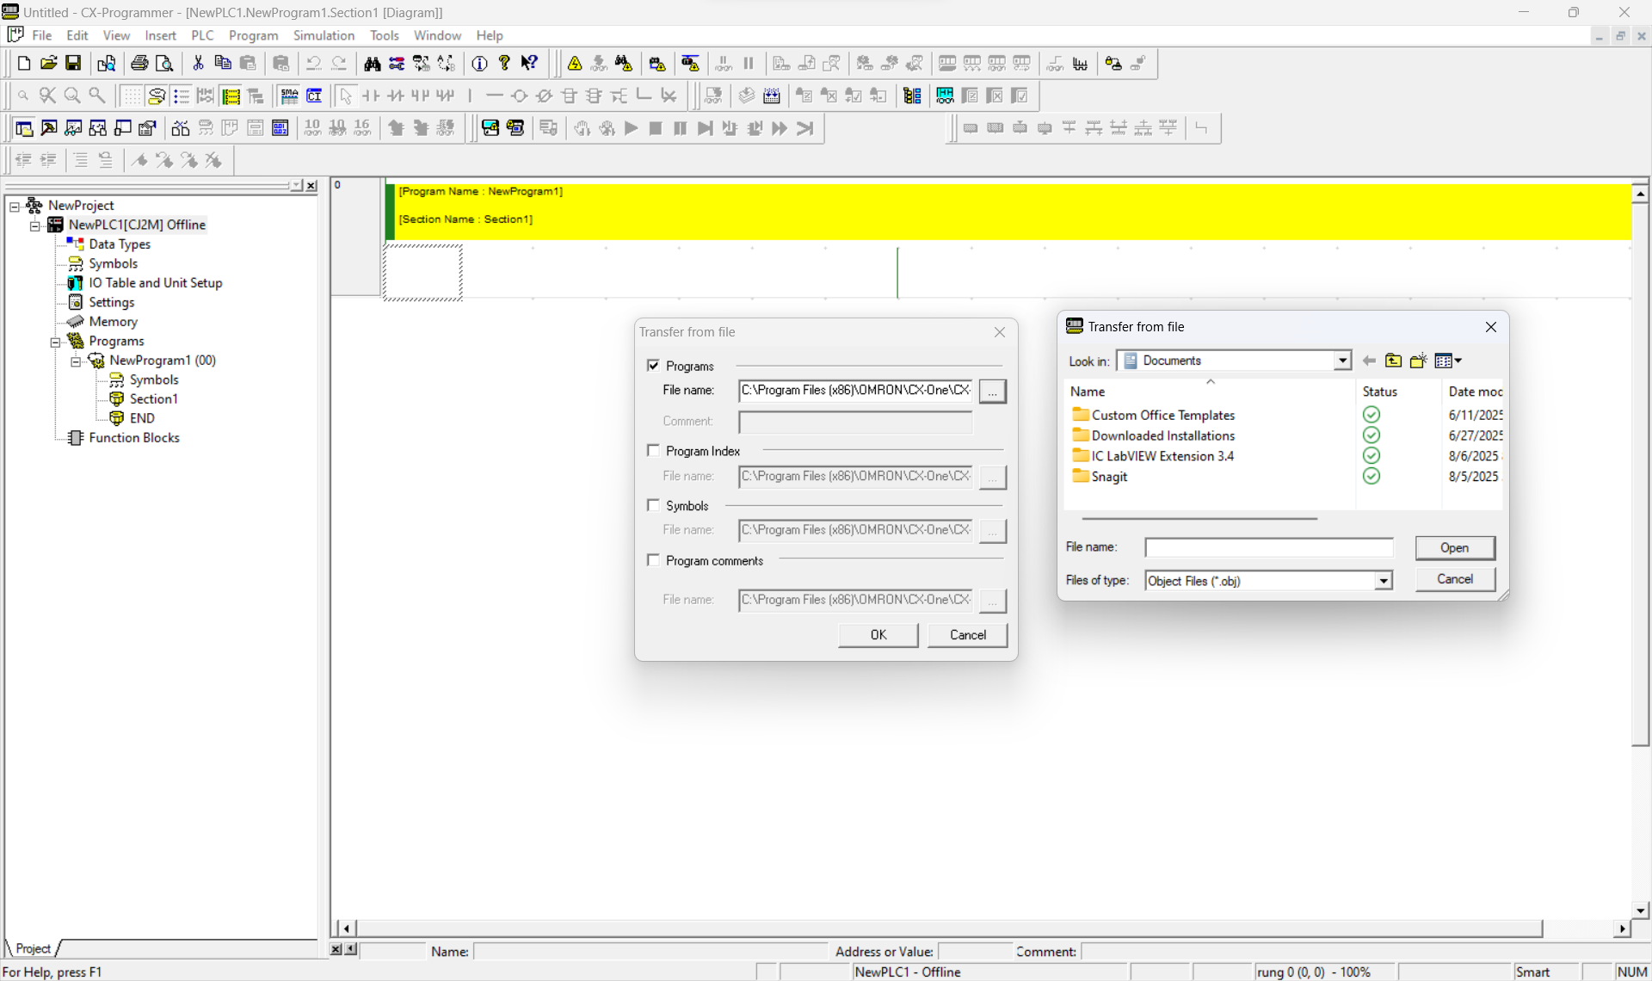Screen dimensions: 1652x981
Task: Click OK in Transfer from file dialog
Action: point(878,635)
